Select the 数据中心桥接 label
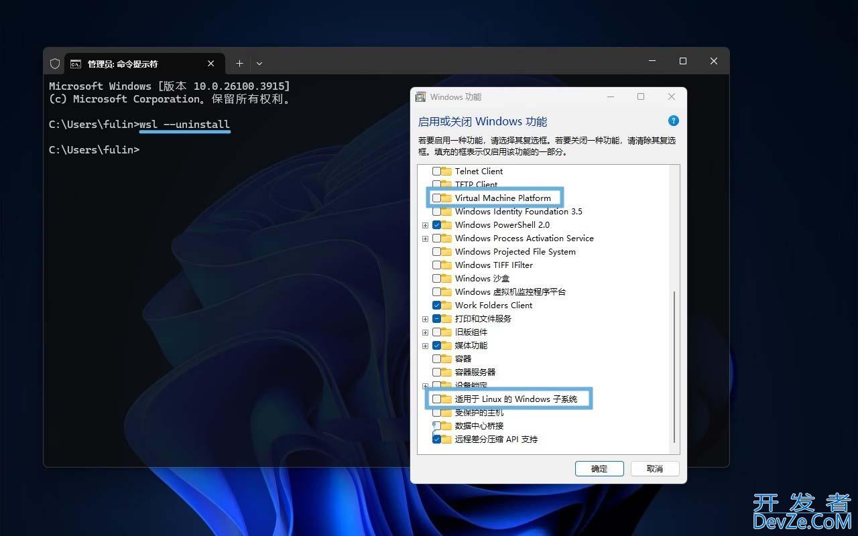This screenshot has width=858, height=536. 479,426
